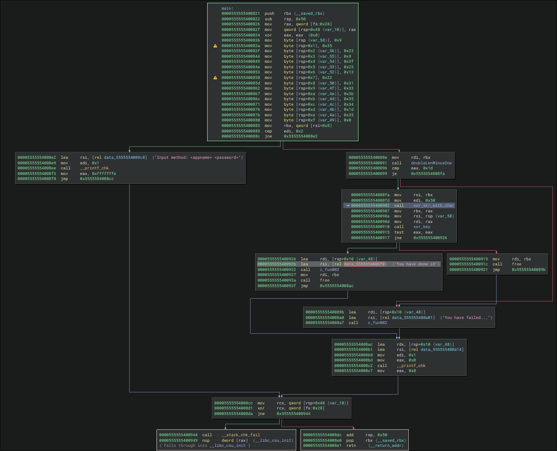Click the first c_fun002 call in success block
Image resolution: width=557 pixels, height=451 pixels.
329,269
